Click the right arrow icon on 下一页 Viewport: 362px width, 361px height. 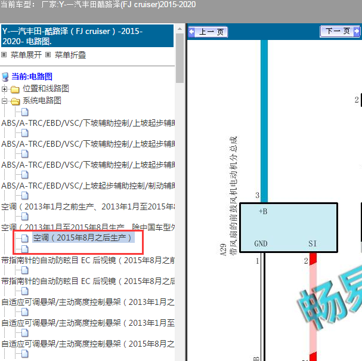[x=357, y=31]
